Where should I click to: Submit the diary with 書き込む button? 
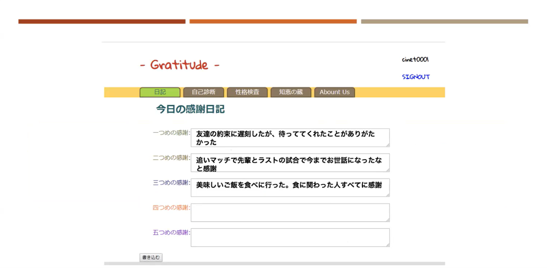[151, 258]
